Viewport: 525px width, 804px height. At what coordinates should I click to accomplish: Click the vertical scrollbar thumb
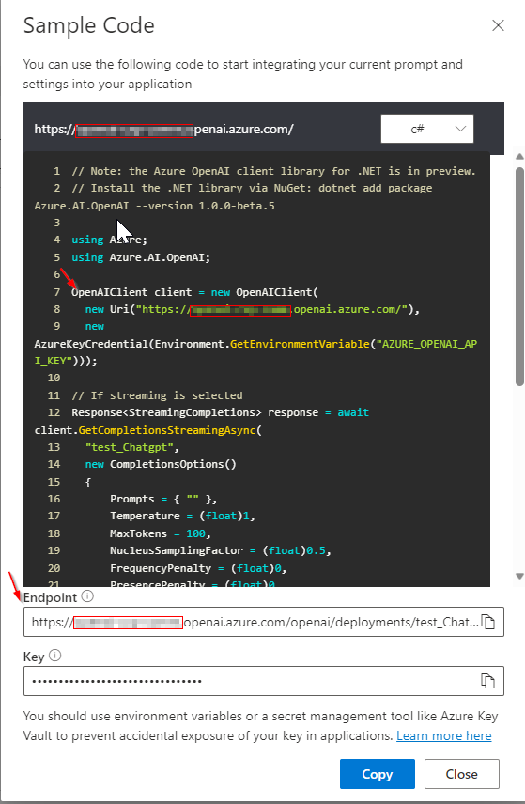(x=519, y=276)
